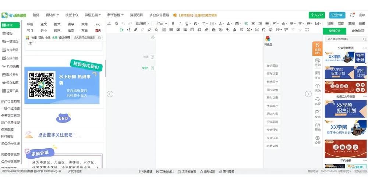Screen dimensions: 368x184
Task: Increase font size with plus stepper
Action: (x=166, y=24)
